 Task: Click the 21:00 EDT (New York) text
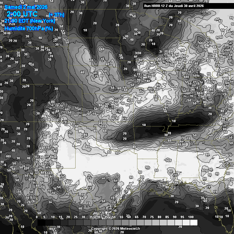pyautogui.click(x=30, y=21)
